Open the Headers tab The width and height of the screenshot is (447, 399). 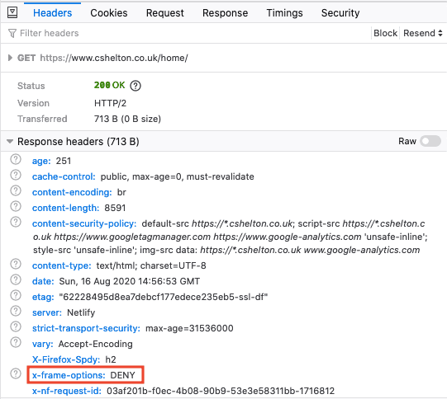52,13
